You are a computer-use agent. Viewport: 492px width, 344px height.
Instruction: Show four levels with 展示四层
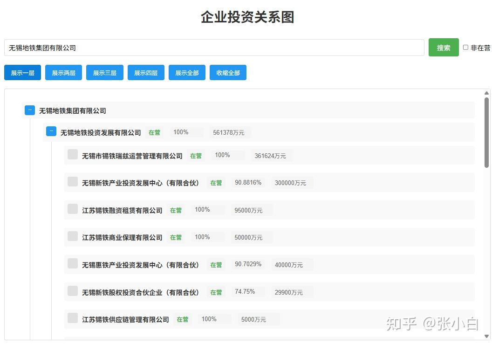(x=146, y=73)
